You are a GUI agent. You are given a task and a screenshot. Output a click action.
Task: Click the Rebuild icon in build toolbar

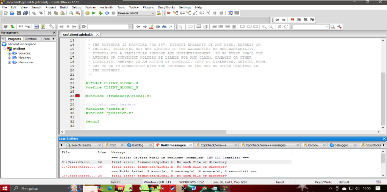[x=107, y=13]
